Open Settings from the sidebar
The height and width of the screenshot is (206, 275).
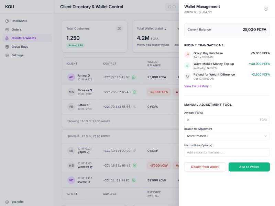pos(17,55)
